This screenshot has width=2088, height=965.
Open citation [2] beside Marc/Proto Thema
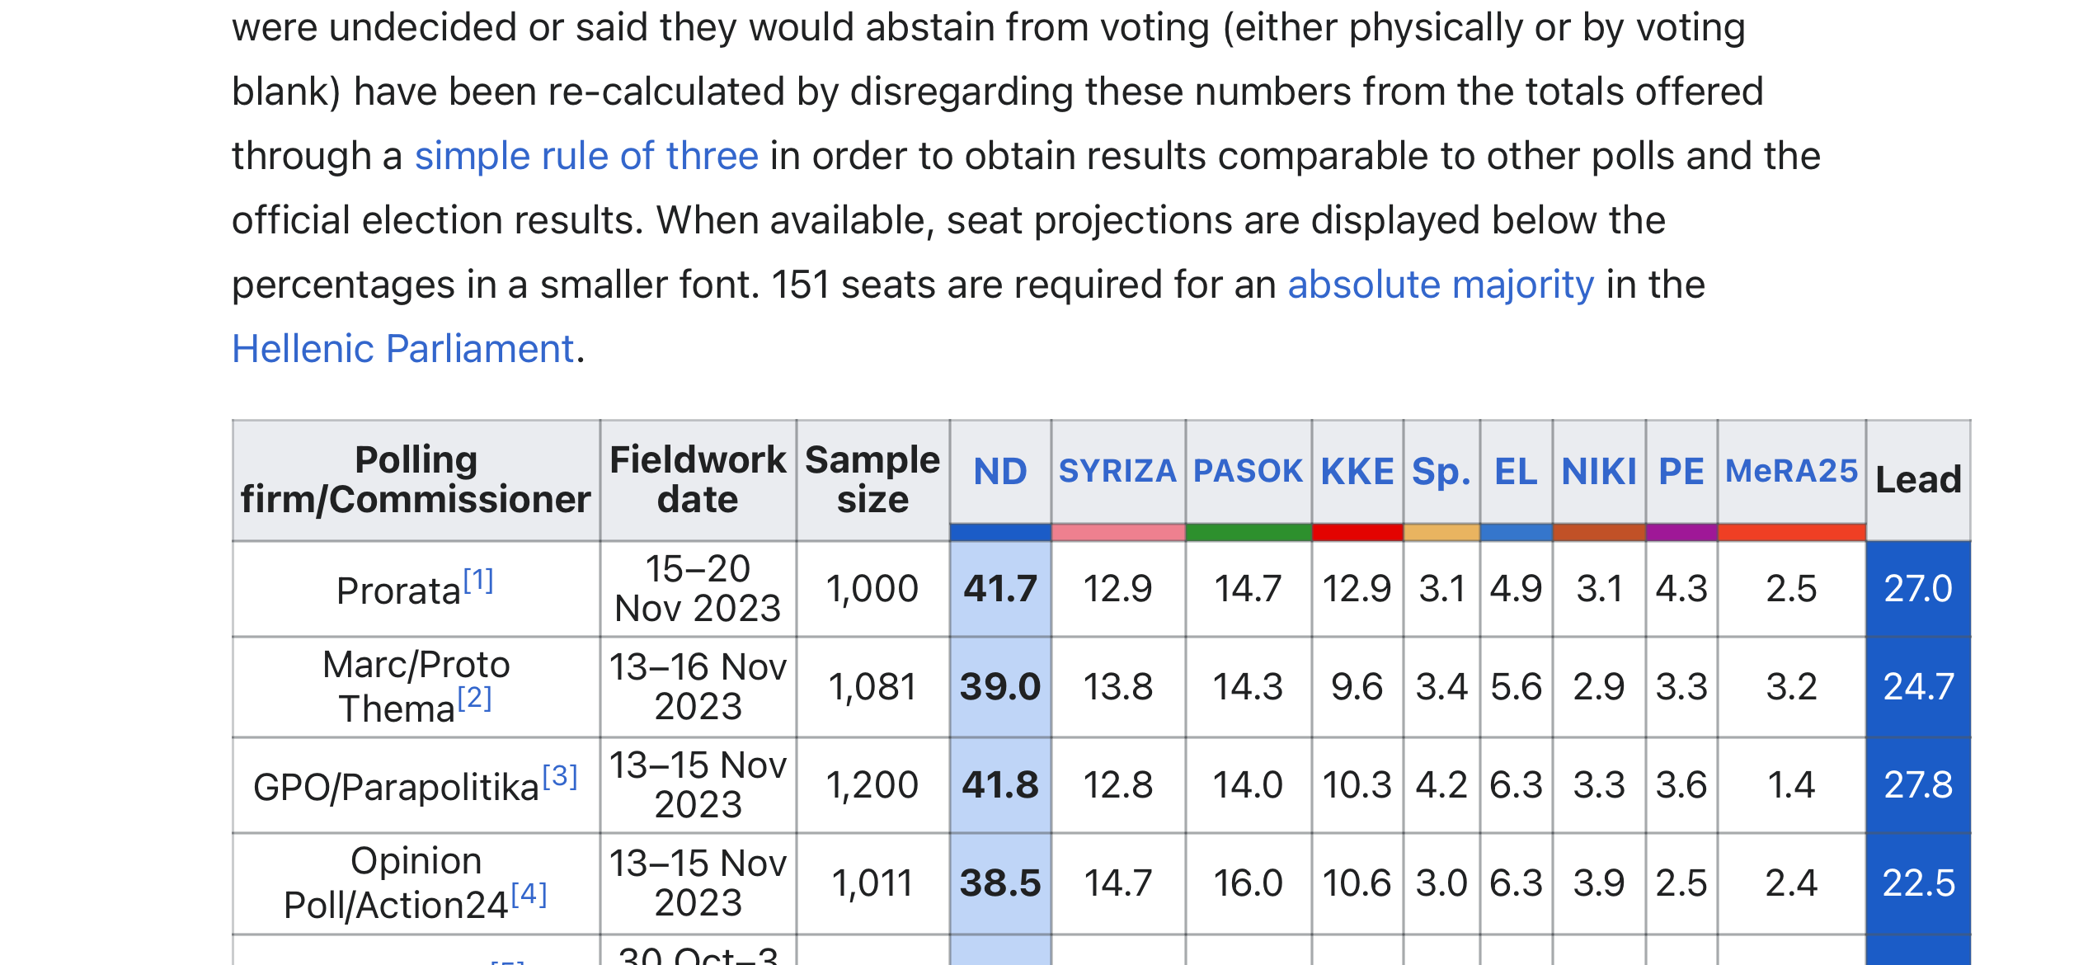point(475,699)
